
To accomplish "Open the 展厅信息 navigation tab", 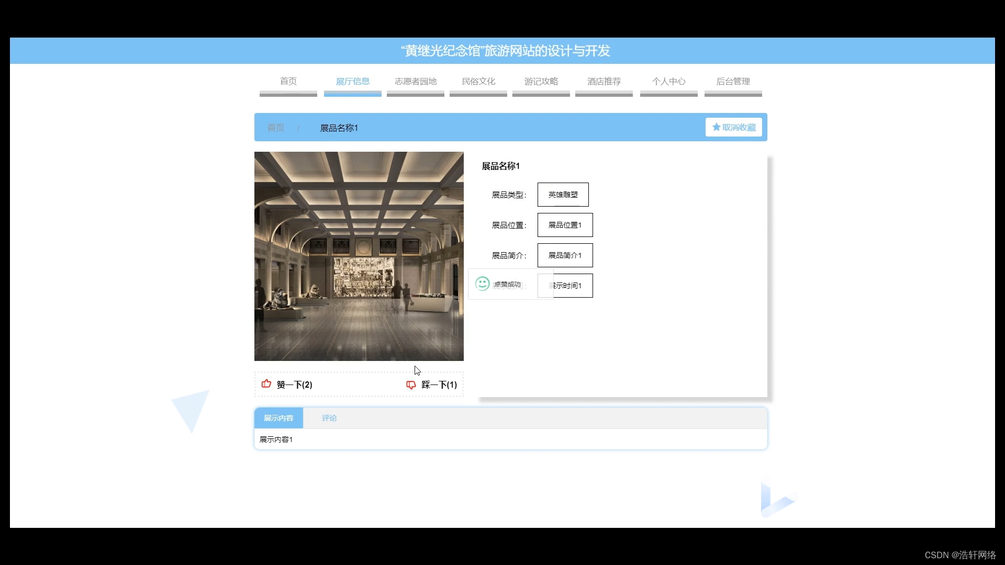I will pyautogui.click(x=352, y=82).
